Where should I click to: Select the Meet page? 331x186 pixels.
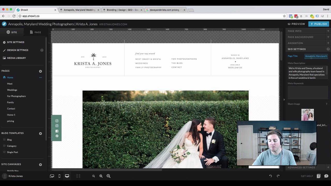pyautogui.click(x=10, y=84)
